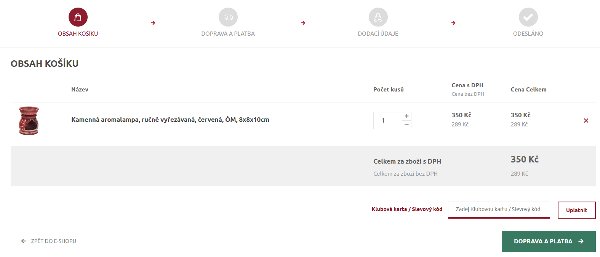The width and height of the screenshot is (600, 257).
Task: Remove aromalampa from cart with red X
Action: coord(586,121)
